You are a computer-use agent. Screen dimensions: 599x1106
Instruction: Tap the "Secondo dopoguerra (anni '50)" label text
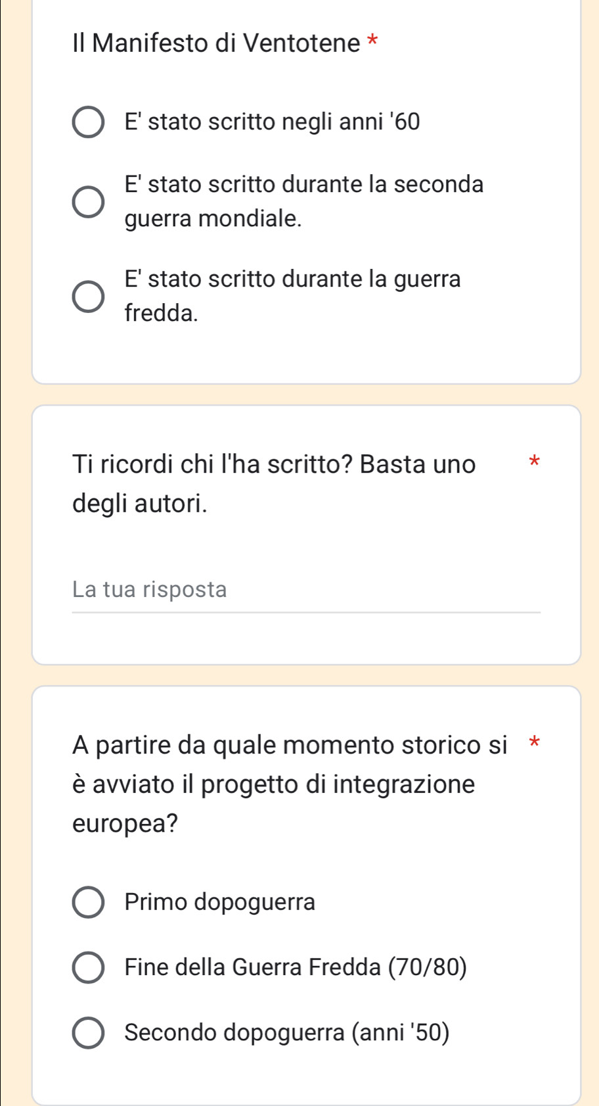pyautogui.click(x=287, y=1033)
